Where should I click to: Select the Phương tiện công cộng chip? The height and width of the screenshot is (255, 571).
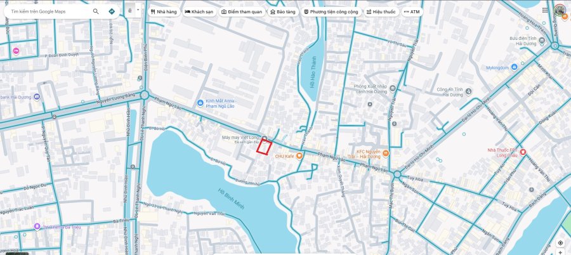pyautogui.click(x=331, y=11)
